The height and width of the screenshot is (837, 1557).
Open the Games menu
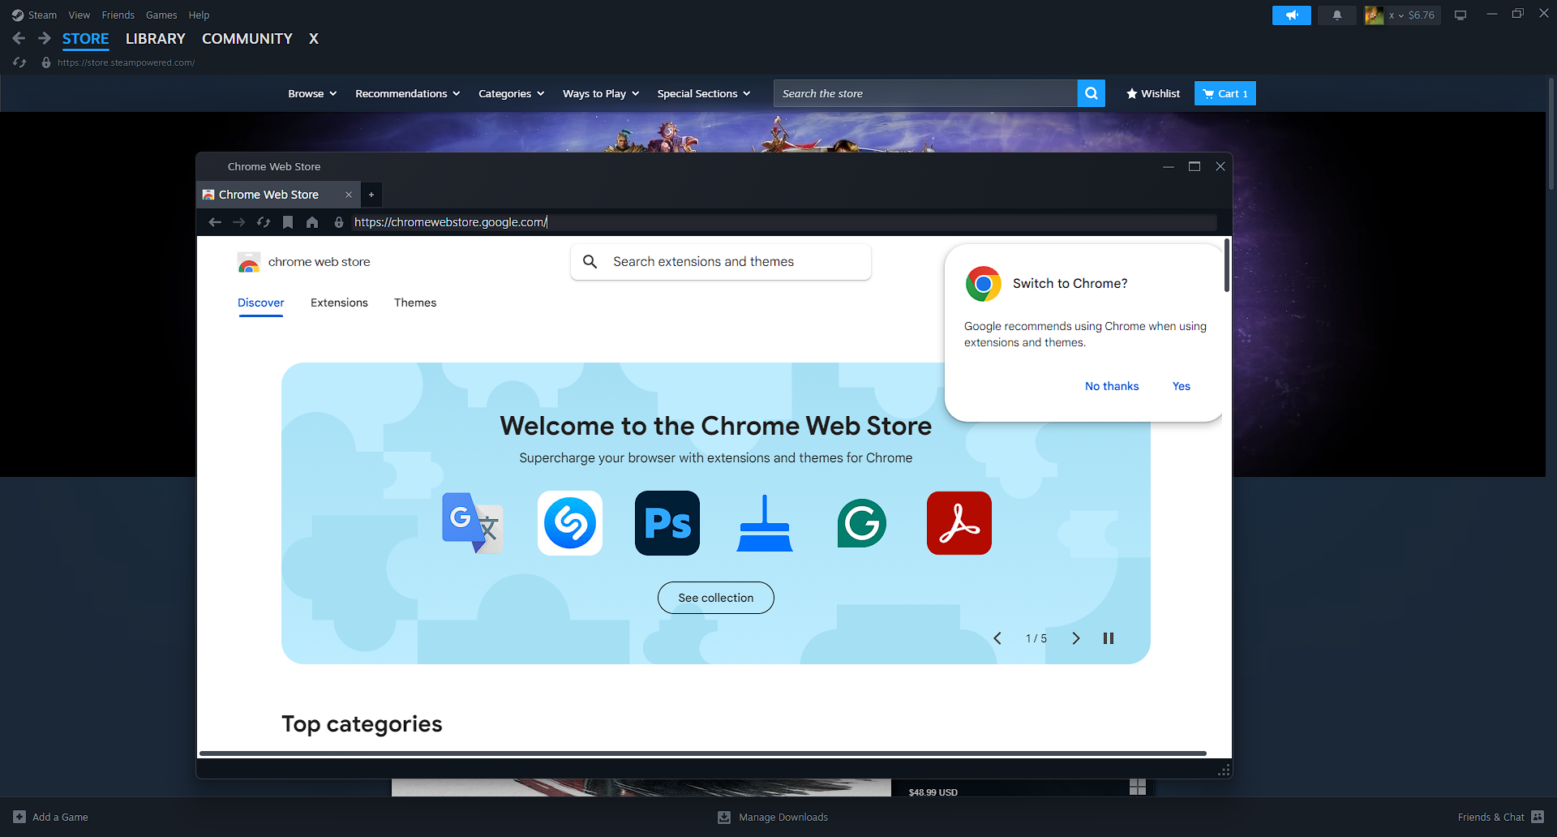pyautogui.click(x=161, y=15)
